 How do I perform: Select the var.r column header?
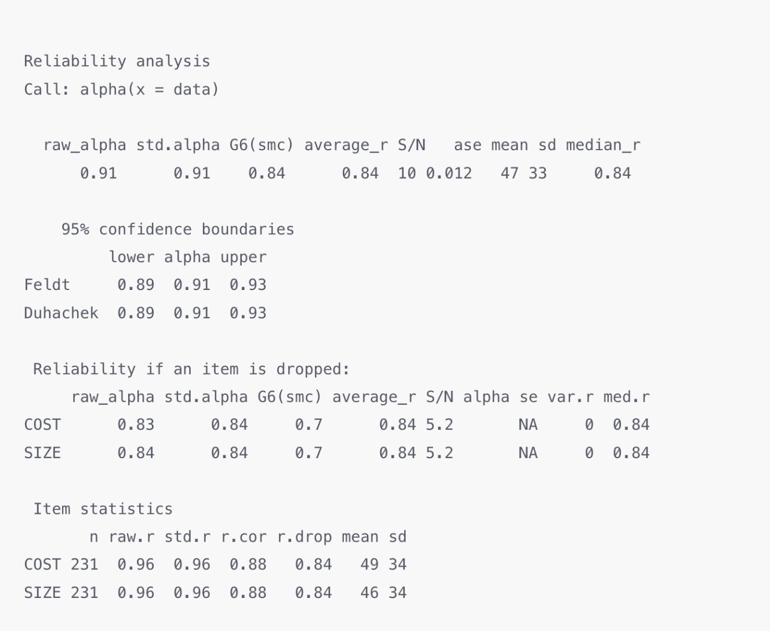[571, 397]
